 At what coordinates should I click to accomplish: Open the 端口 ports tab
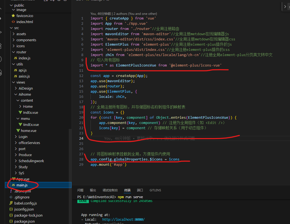point(140,190)
